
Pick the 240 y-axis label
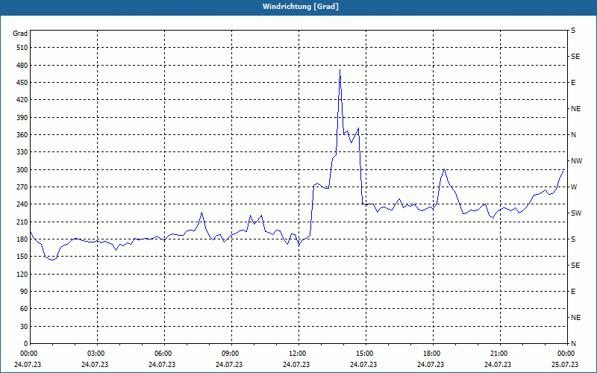(22, 204)
